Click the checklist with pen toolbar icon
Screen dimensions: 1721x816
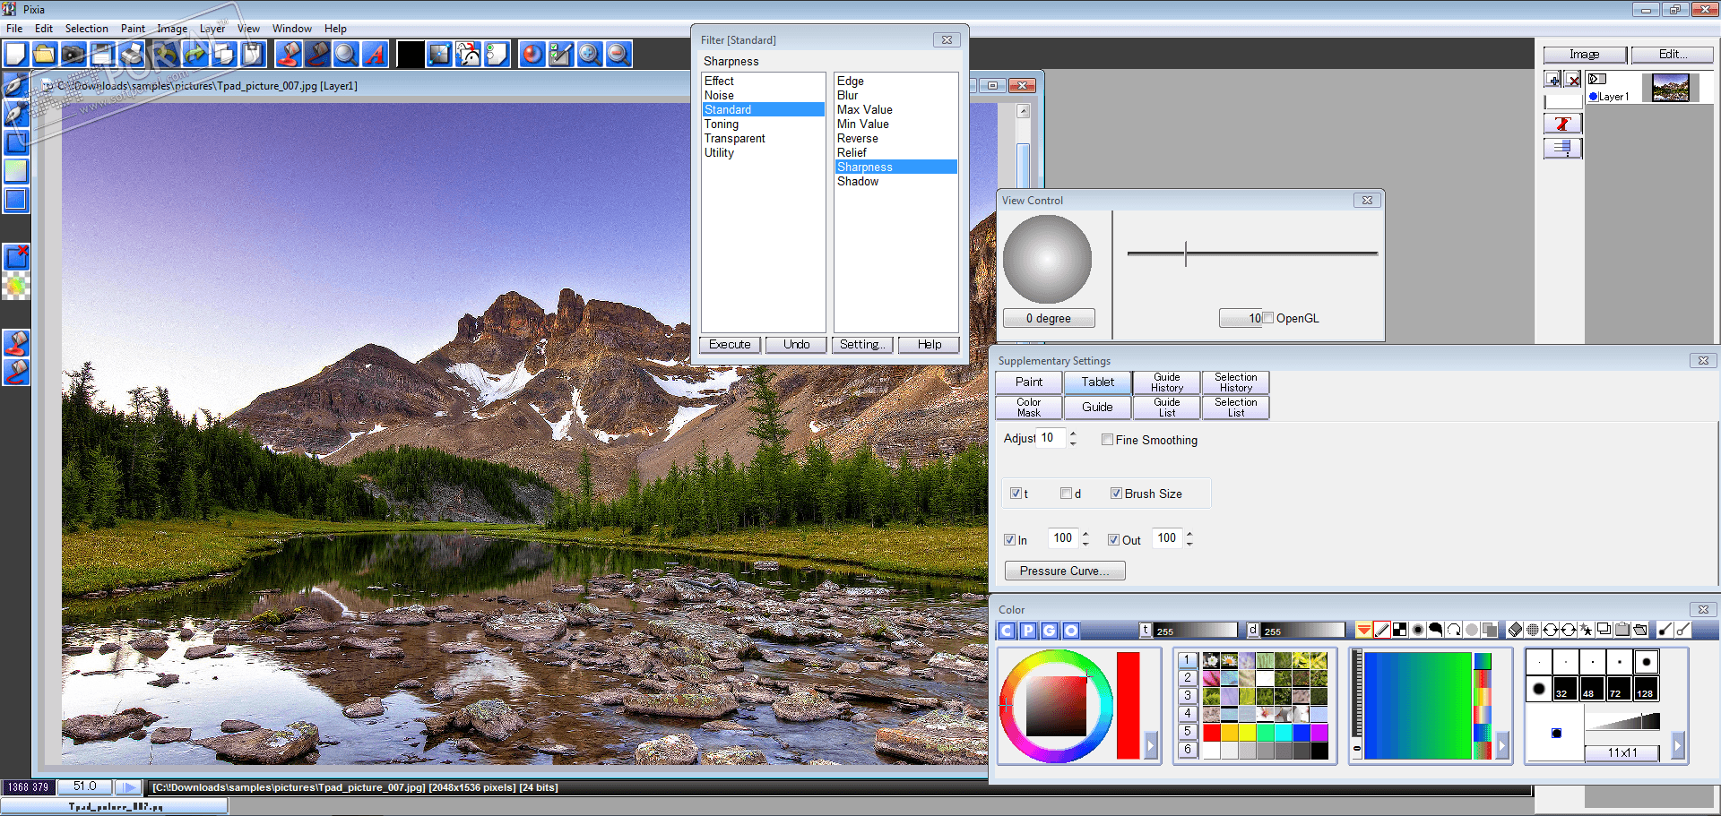[x=560, y=55]
